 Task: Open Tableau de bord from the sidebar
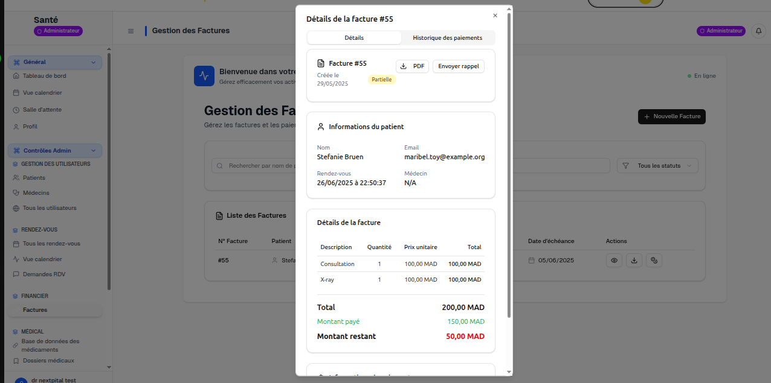click(x=45, y=76)
